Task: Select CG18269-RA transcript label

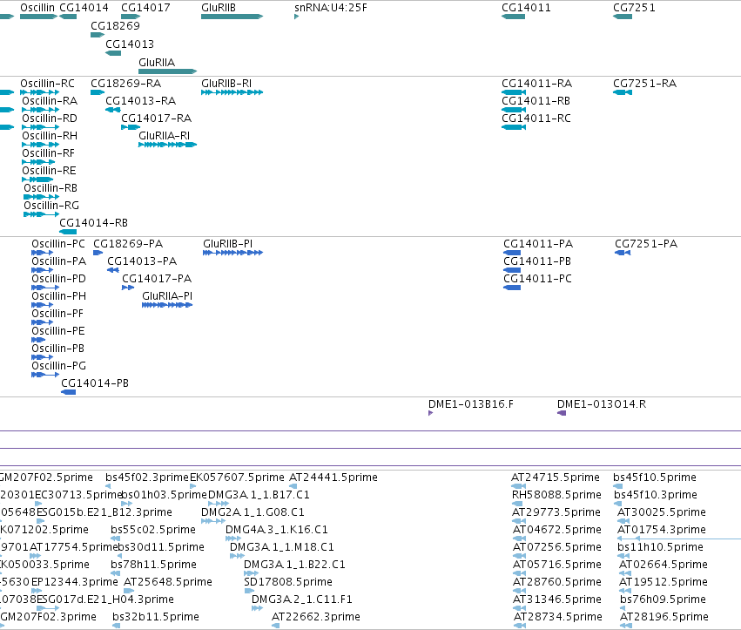Action: pyautogui.click(x=125, y=84)
